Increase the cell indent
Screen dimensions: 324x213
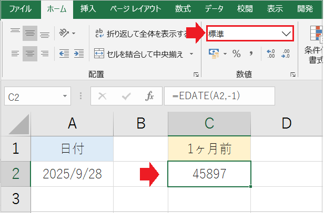(79, 54)
